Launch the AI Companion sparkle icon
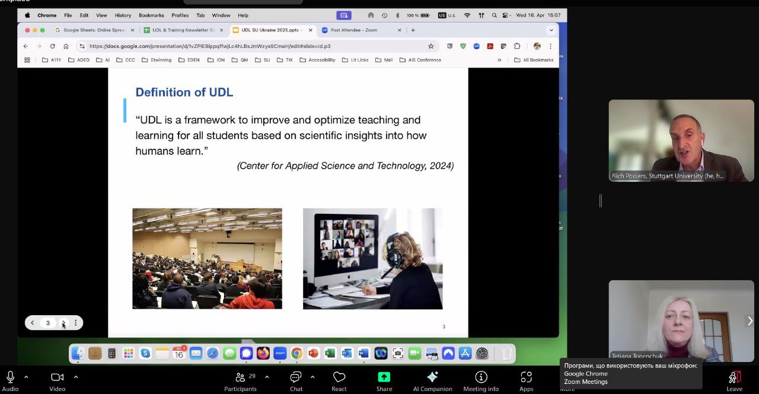This screenshot has width=759, height=394. tap(432, 377)
